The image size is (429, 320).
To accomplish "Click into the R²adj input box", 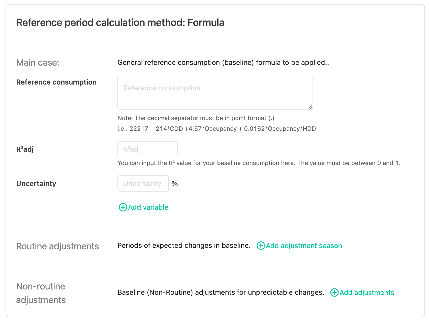I will [147, 149].
